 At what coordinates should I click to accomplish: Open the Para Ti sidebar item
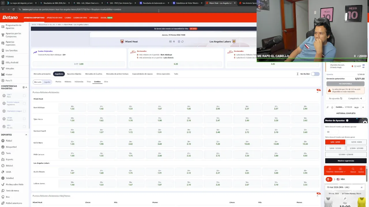coord(9,80)
